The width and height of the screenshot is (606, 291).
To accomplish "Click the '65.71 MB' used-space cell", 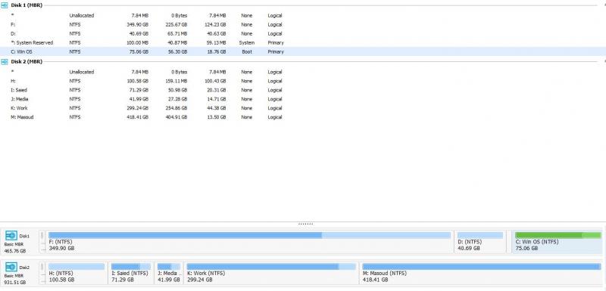I will [x=177, y=33].
